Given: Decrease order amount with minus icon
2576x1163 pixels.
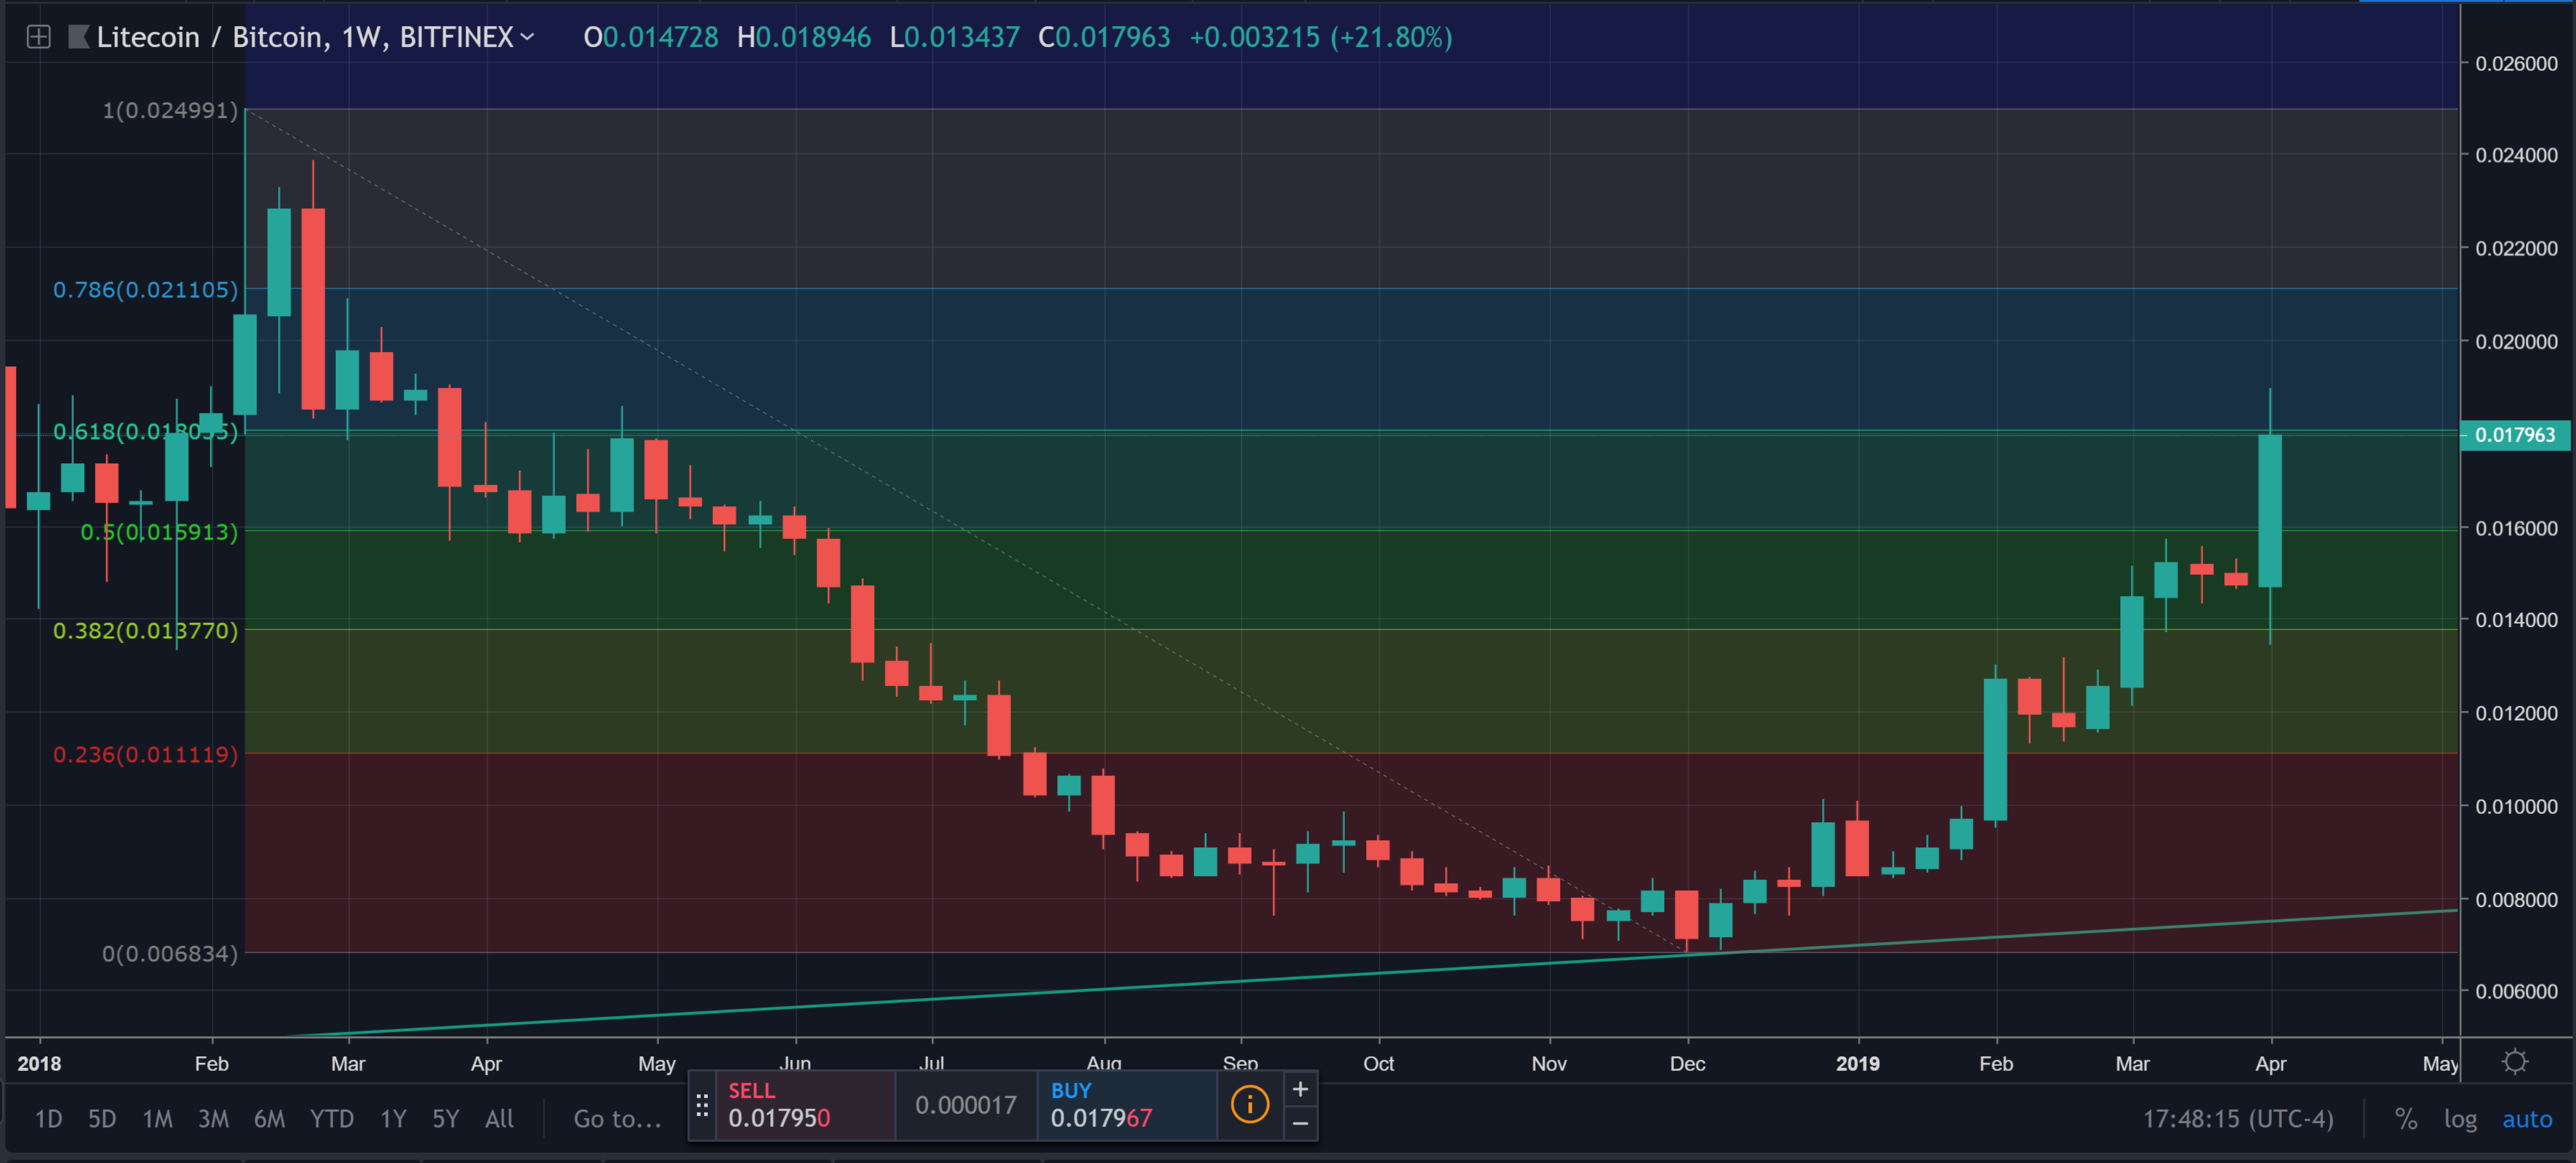Looking at the screenshot, I should point(1300,1125).
